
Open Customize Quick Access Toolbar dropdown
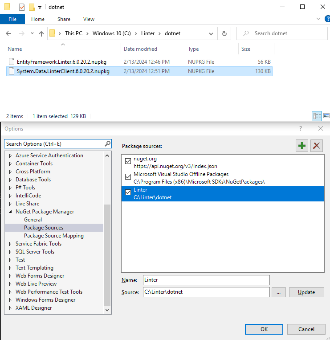pos(40,8)
